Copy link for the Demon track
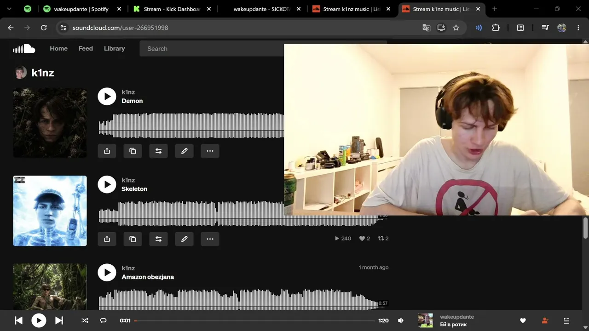 [x=133, y=151]
